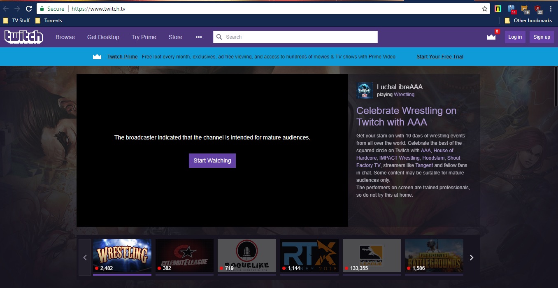Click the Log in button

pos(515,37)
